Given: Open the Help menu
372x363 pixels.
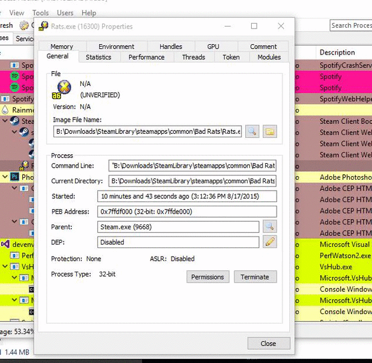Looking at the screenshot, I should 89,13.
